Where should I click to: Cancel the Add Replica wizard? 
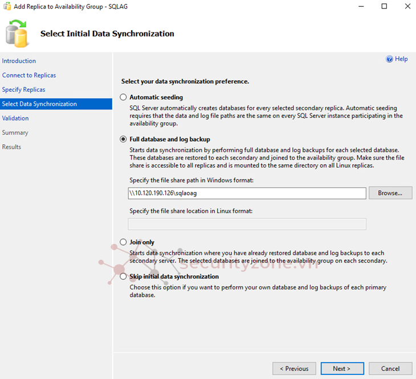pyautogui.click(x=390, y=369)
